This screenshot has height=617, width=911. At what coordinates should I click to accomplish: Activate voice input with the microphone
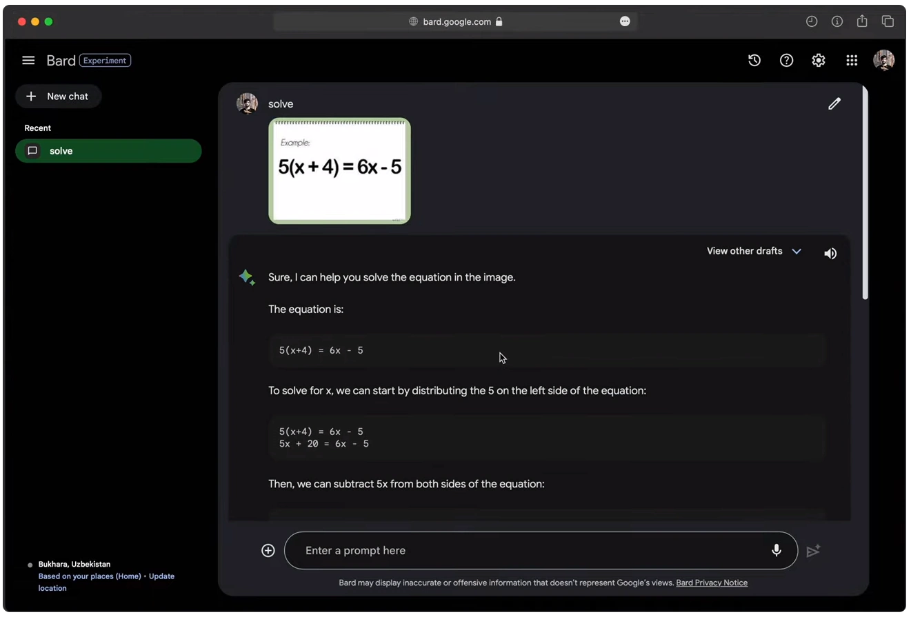click(776, 550)
